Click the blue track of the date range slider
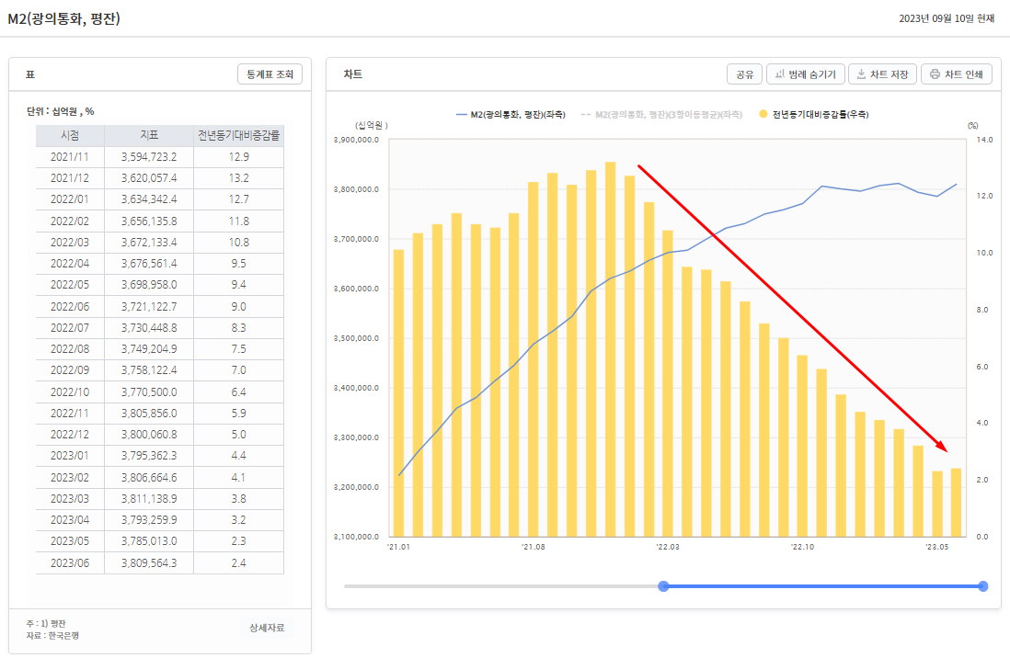The height and width of the screenshot is (658, 1010). (x=823, y=586)
